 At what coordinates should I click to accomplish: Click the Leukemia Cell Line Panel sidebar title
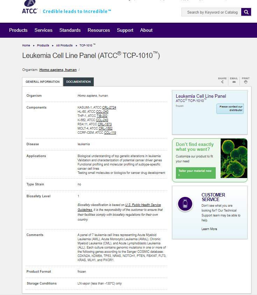pos(201,96)
